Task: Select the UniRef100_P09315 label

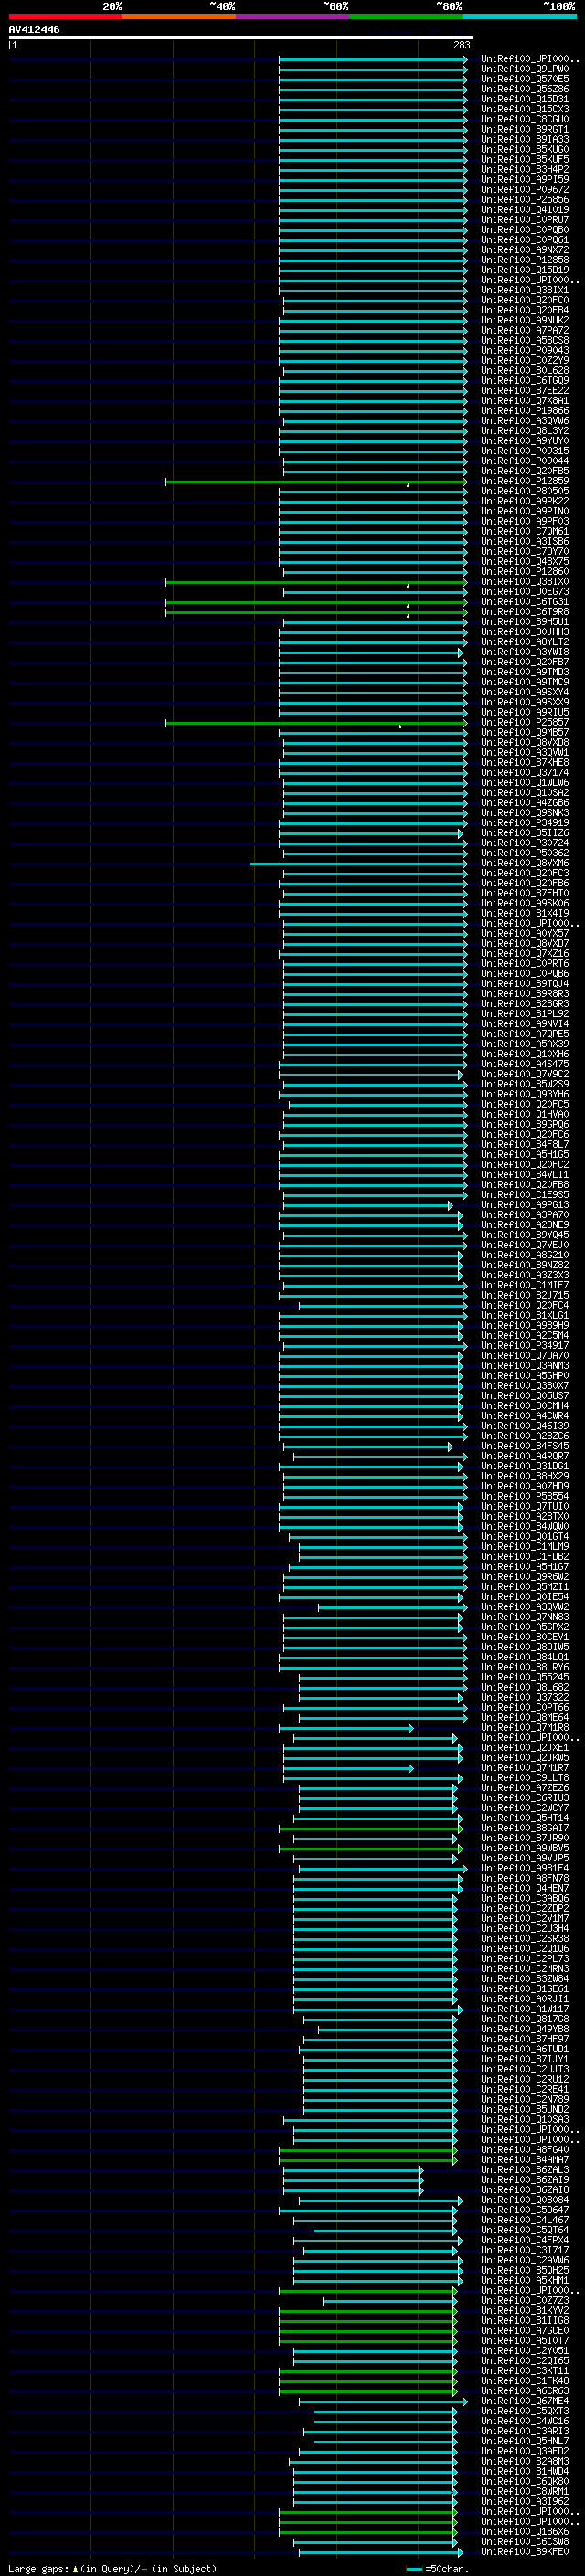Action: click(525, 451)
